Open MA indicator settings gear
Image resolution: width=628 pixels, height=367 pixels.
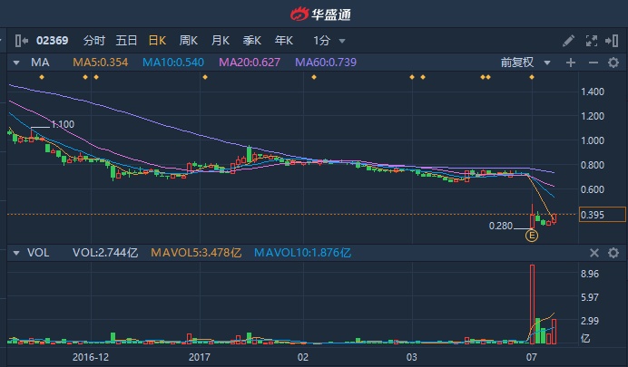[613, 63]
